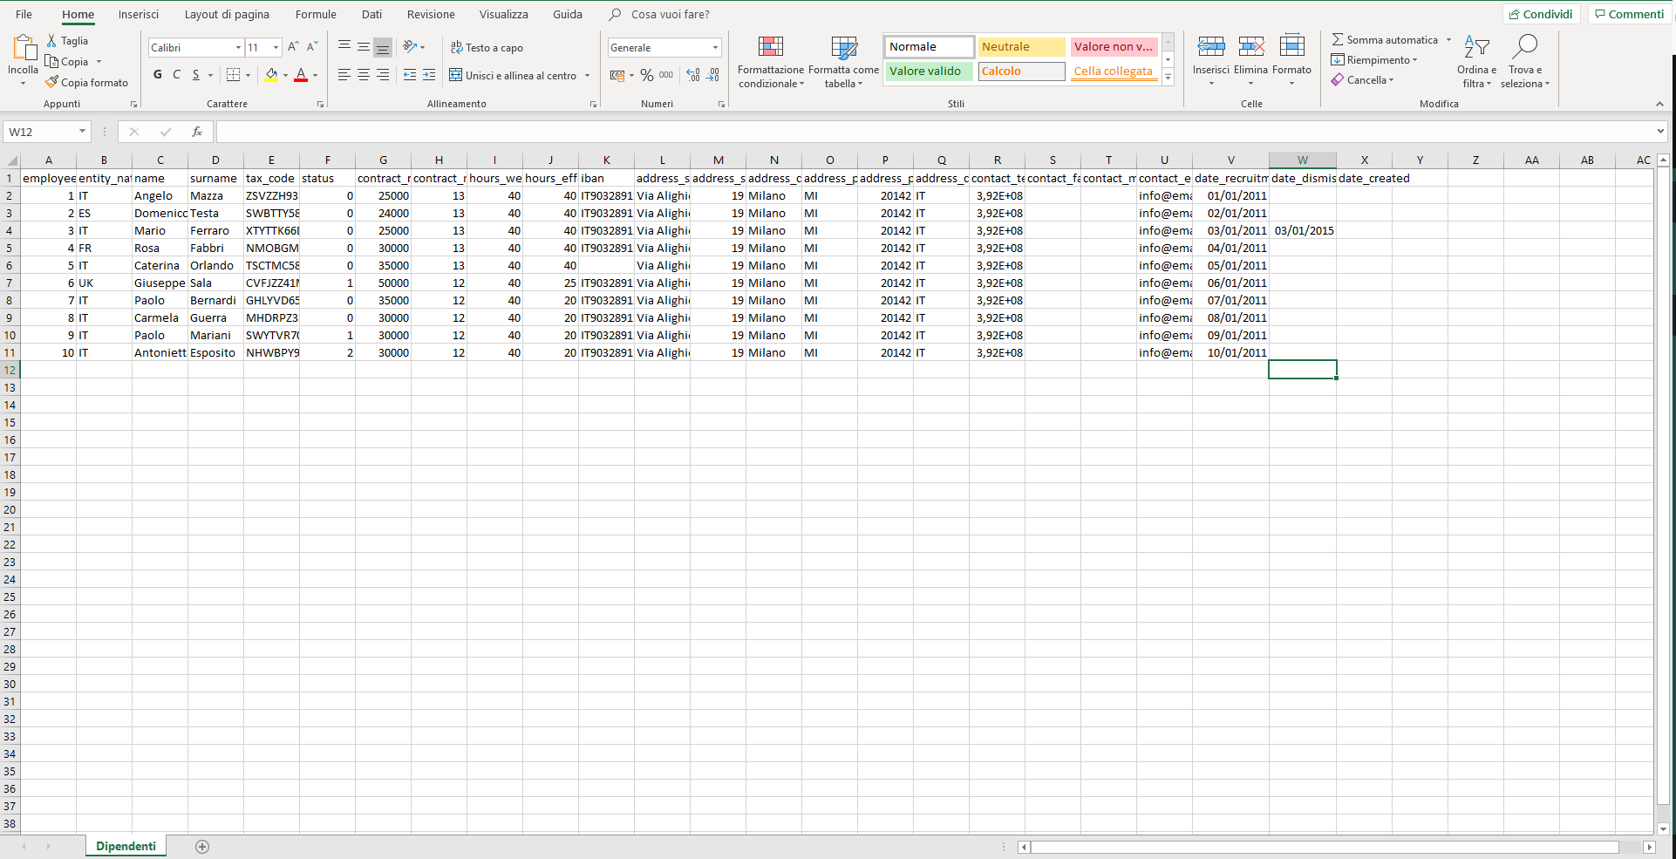Switch to the Dati ribbon tab
Screen dimensions: 1676x859
tap(371, 15)
